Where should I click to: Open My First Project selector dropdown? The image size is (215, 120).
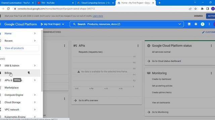pyautogui.click(x=52, y=24)
